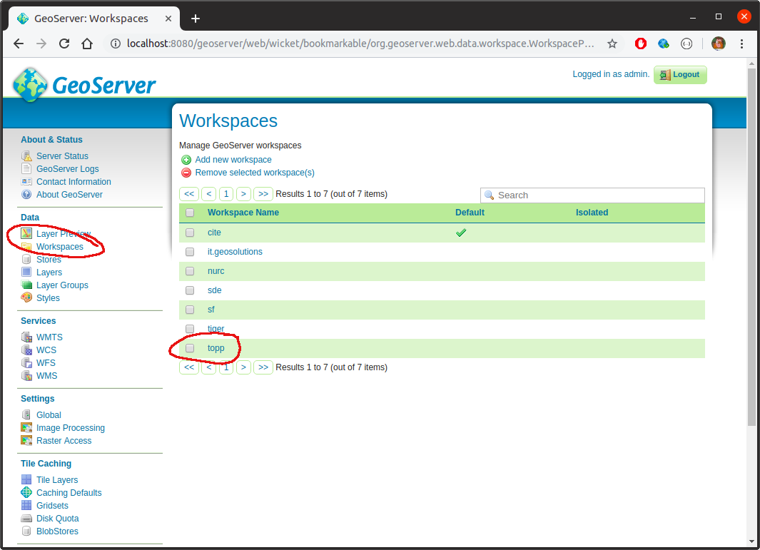This screenshot has height=550, width=760.
Task: Click the Logout button
Action: click(680, 75)
